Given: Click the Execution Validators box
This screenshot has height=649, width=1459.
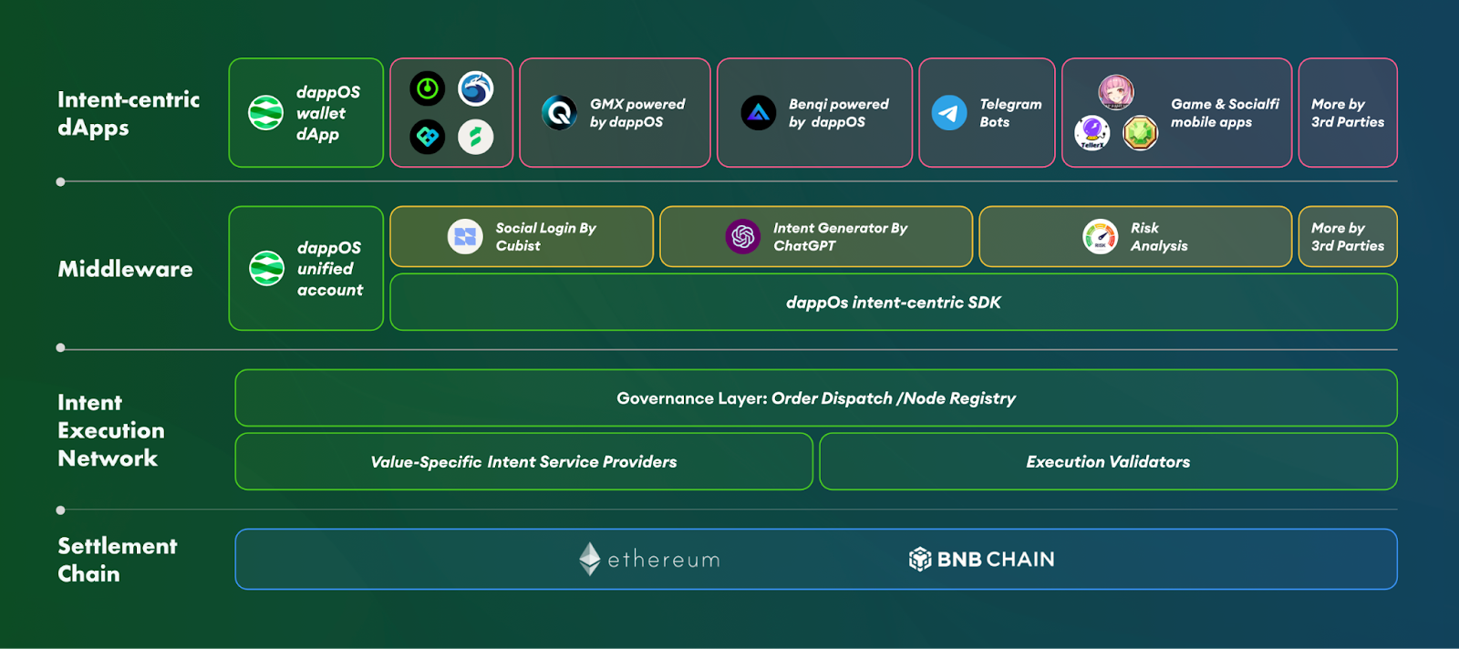Looking at the screenshot, I should click(x=1108, y=462).
